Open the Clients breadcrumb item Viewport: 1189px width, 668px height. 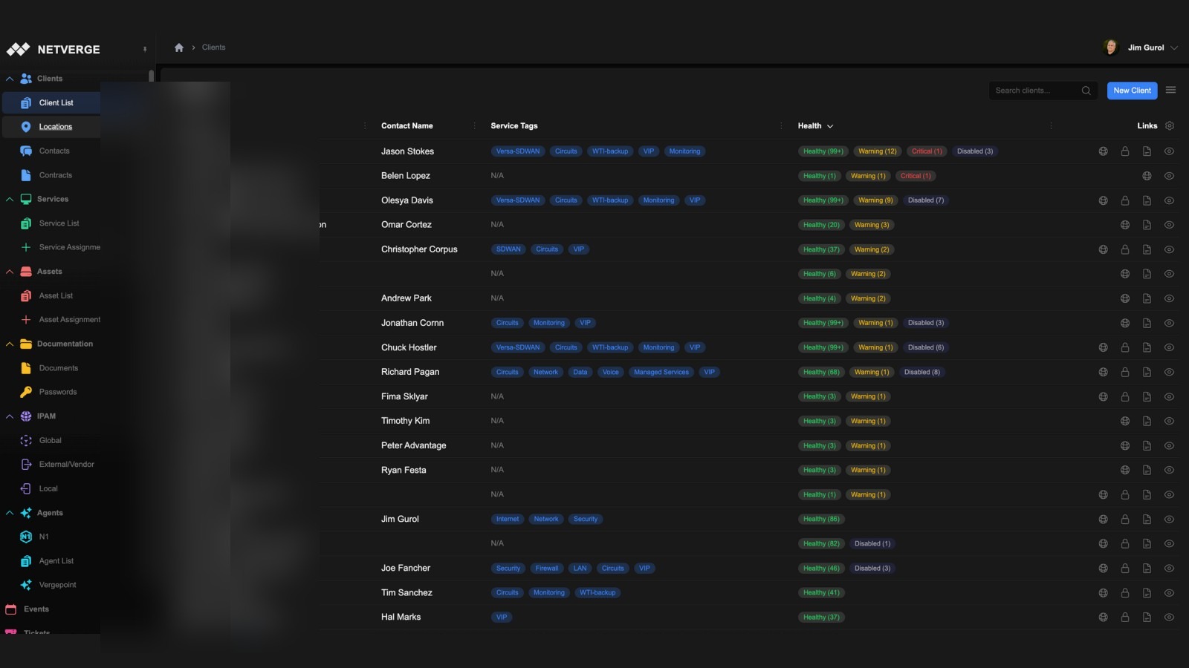tap(213, 47)
